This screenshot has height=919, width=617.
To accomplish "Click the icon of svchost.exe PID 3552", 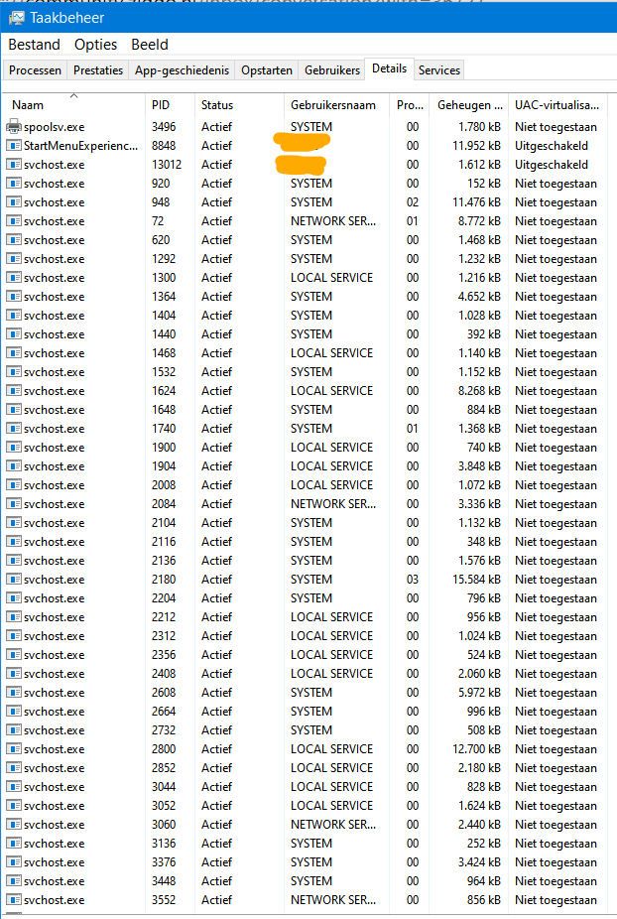I will [14, 900].
